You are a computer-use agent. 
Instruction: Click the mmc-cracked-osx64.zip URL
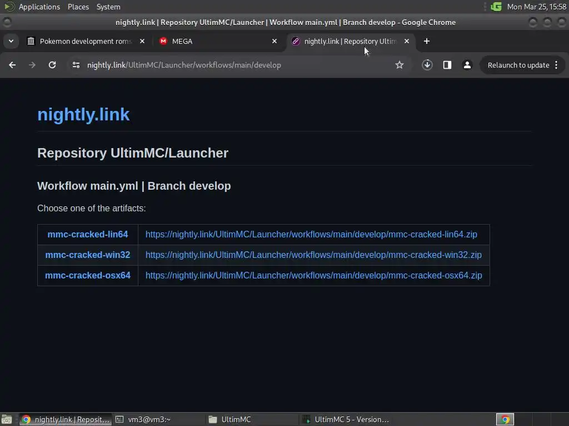coord(314,275)
